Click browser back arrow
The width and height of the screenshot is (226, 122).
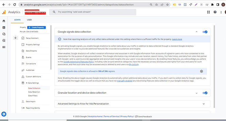[x=4, y=5]
